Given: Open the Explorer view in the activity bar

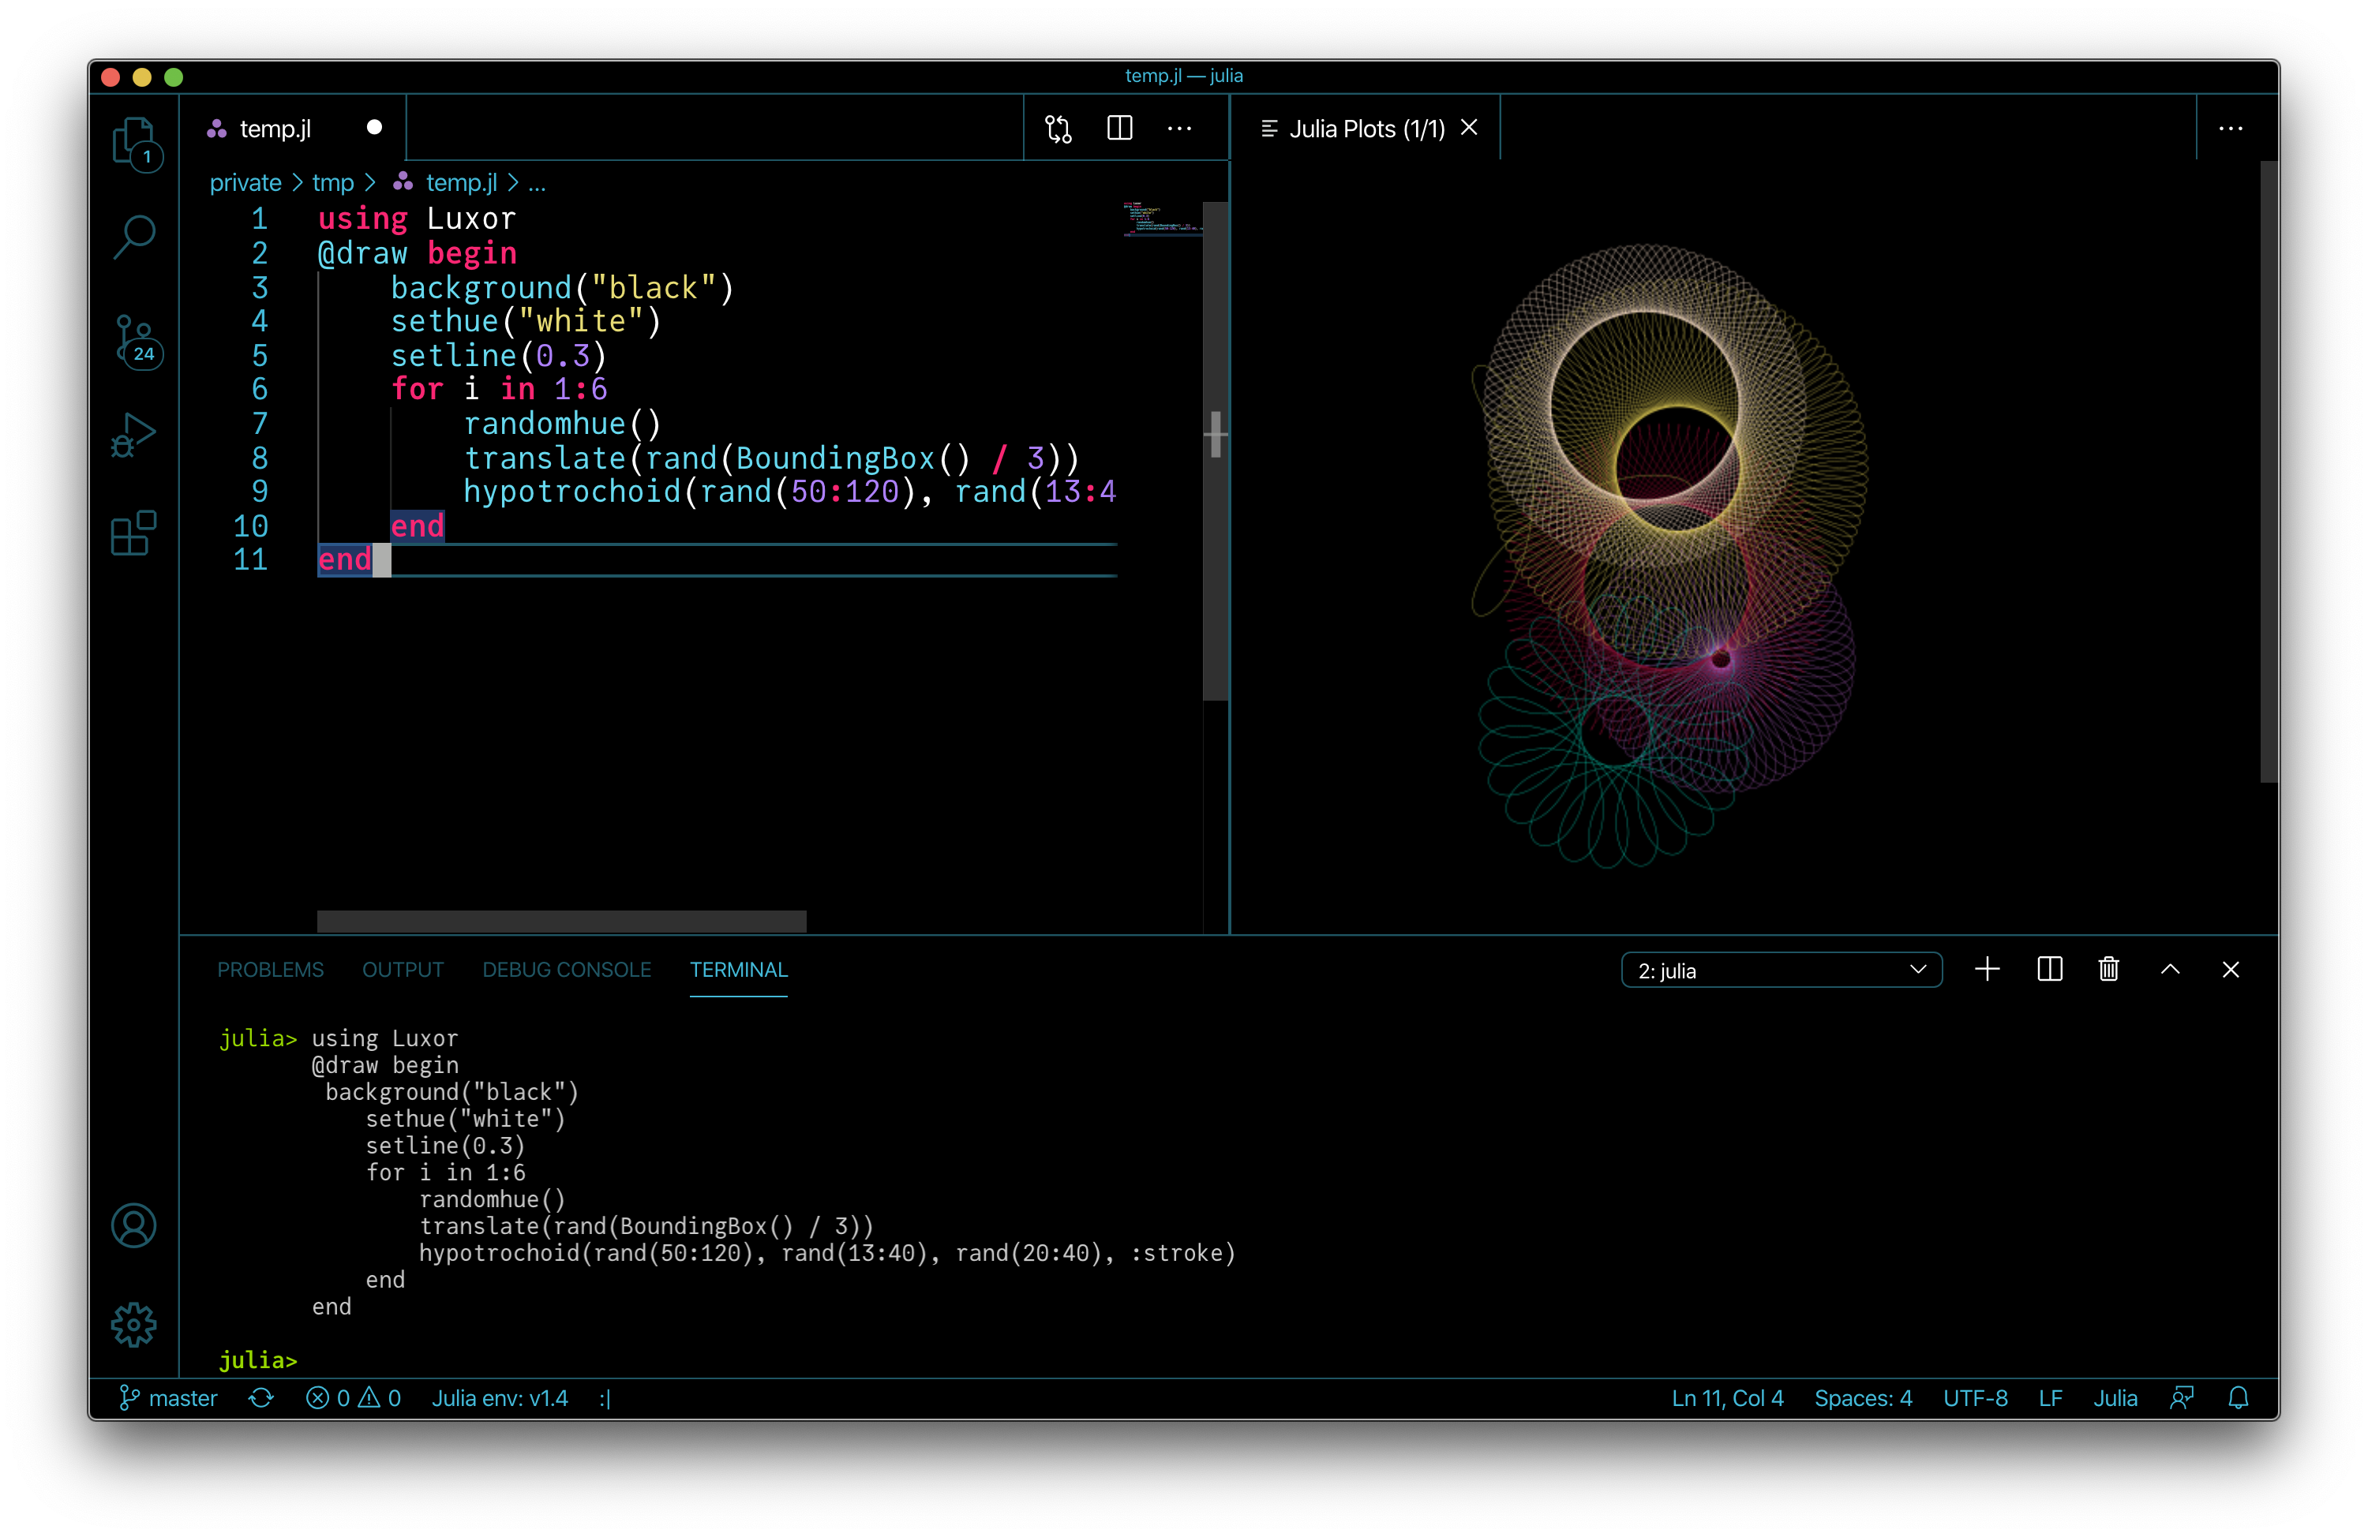Looking at the screenshot, I should [133, 141].
